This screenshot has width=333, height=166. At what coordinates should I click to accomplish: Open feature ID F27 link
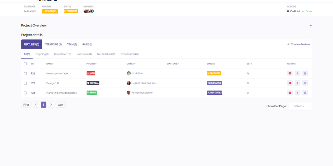[x=33, y=83]
